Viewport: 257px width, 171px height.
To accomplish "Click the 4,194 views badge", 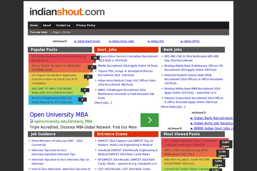I will (222, 153).
